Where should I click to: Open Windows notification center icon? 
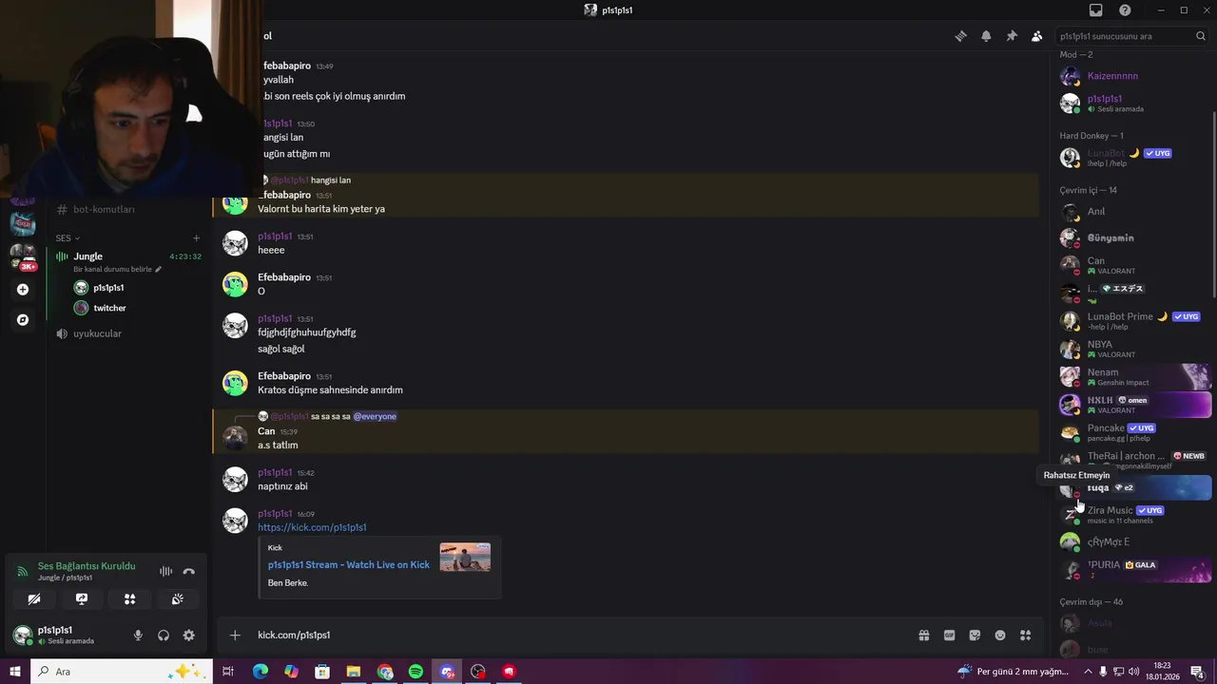coord(1197,672)
